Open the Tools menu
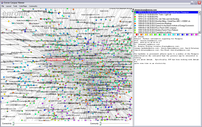The width and height of the screenshot is (202, 127). 15,6
